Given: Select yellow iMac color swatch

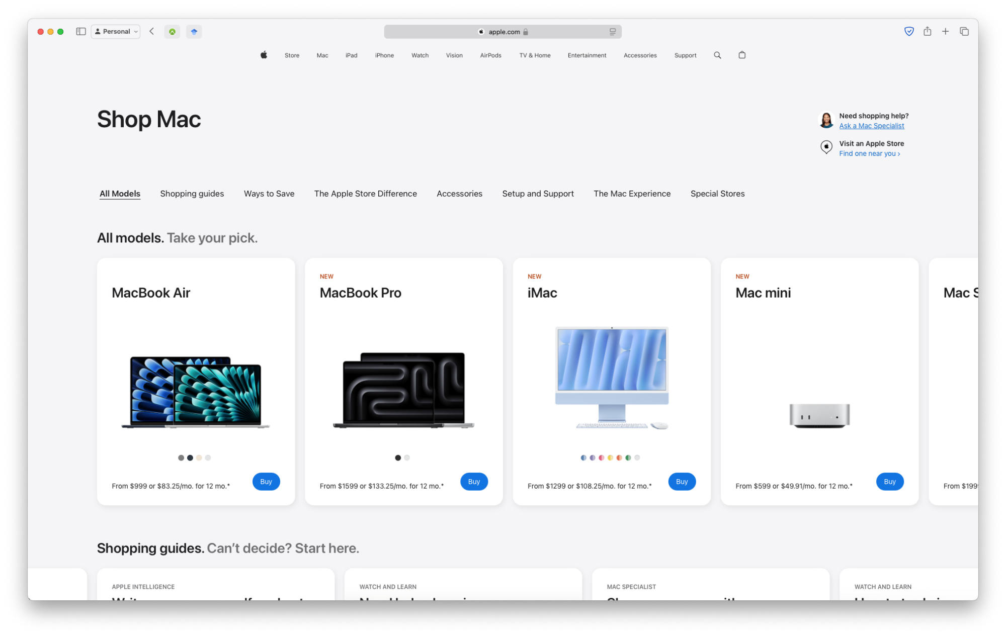Looking at the screenshot, I should pos(610,458).
